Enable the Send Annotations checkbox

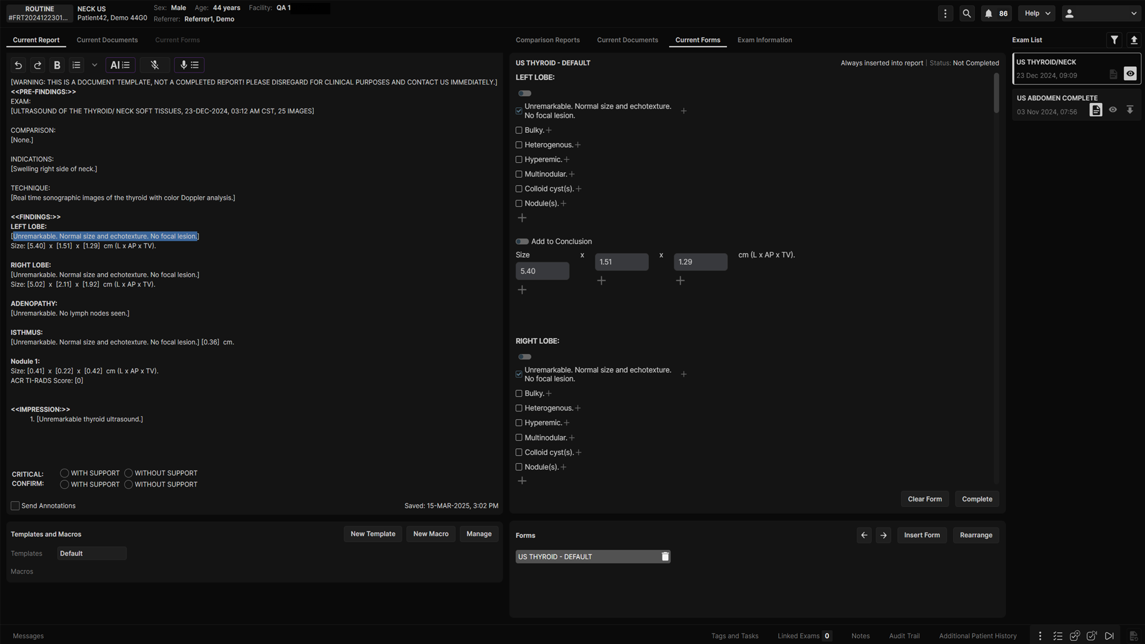click(16, 506)
